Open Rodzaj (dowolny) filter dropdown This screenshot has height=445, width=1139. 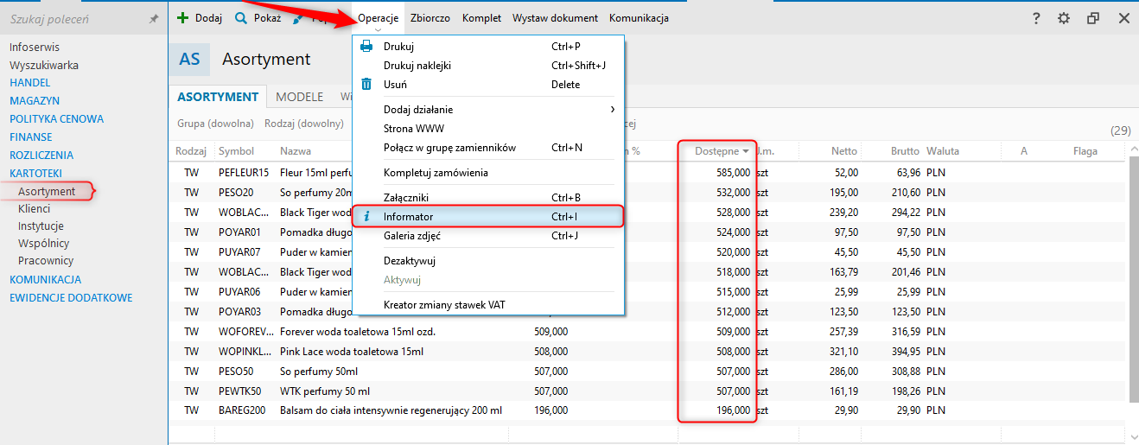point(304,123)
